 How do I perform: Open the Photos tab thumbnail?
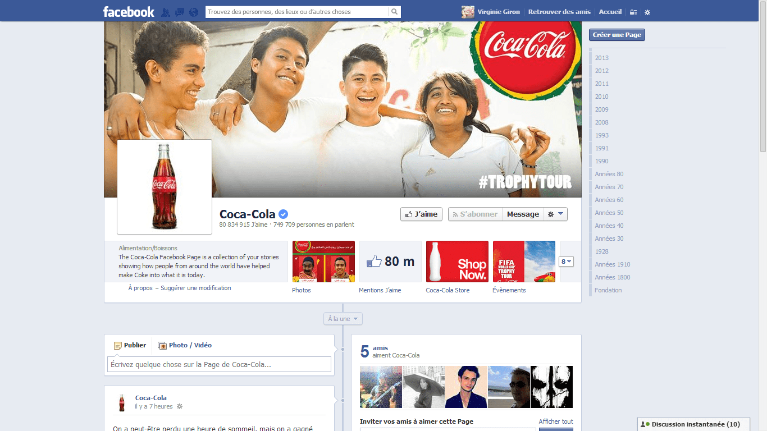coord(323,262)
